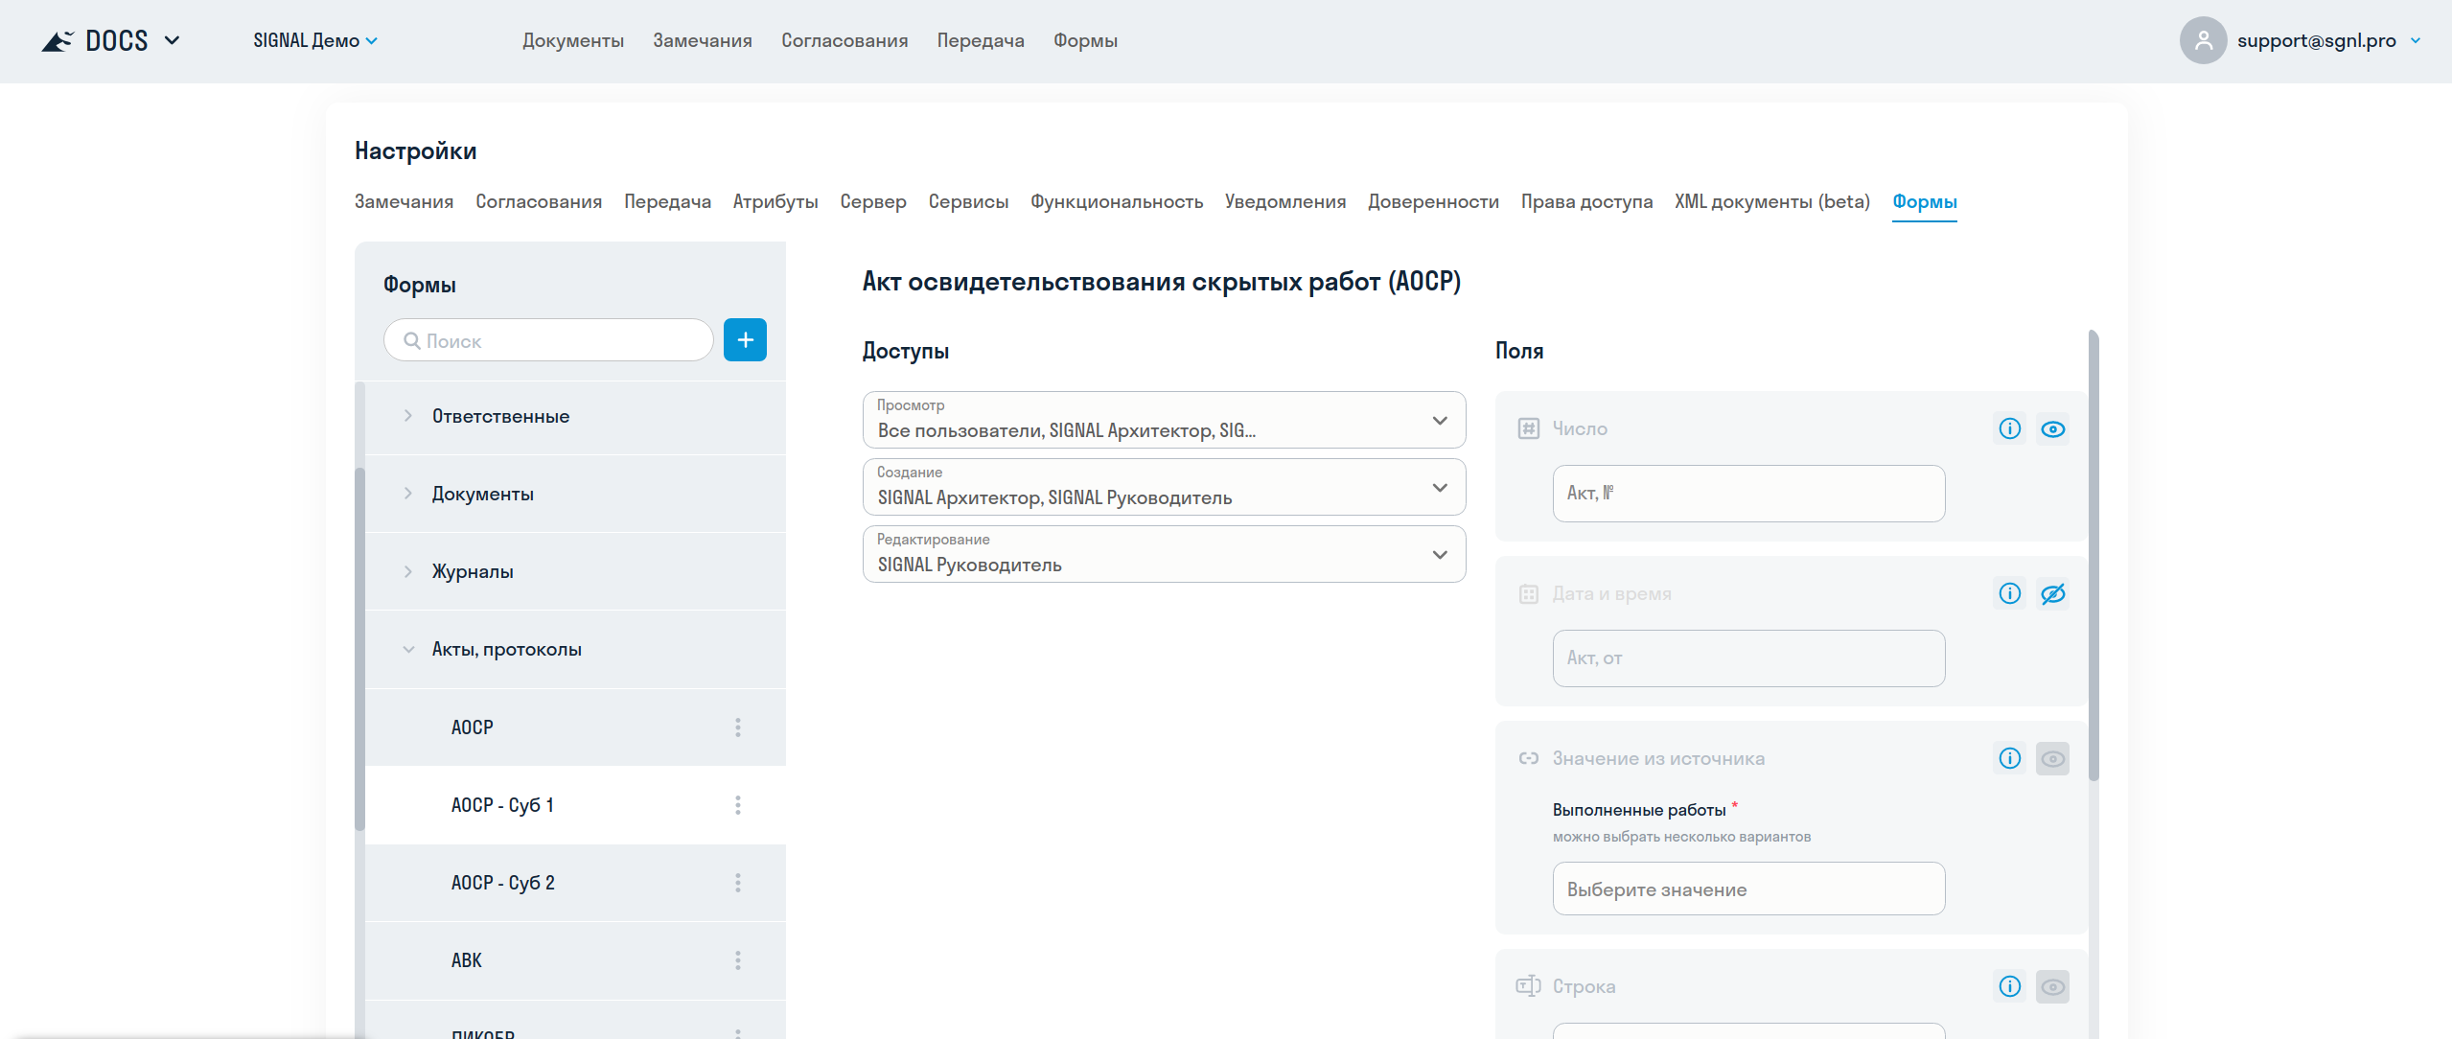2452x1039 pixels.
Task: Toggle visibility of the Число field
Action: [x=2053, y=429]
